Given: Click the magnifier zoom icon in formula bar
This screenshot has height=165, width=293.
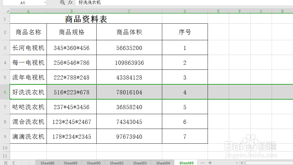Looking at the screenshot, I should click(62, 2).
